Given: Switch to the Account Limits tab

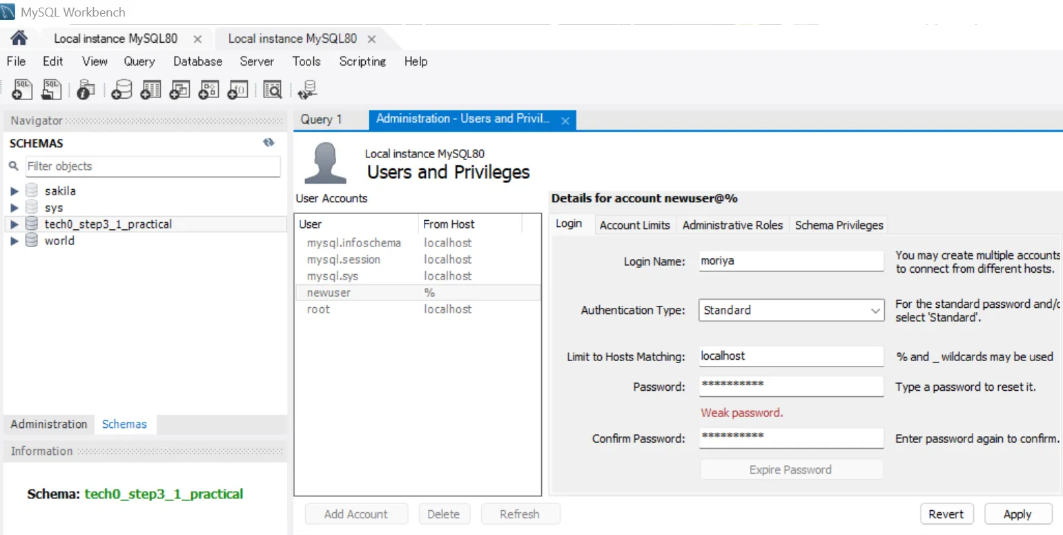Looking at the screenshot, I should 635,225.
